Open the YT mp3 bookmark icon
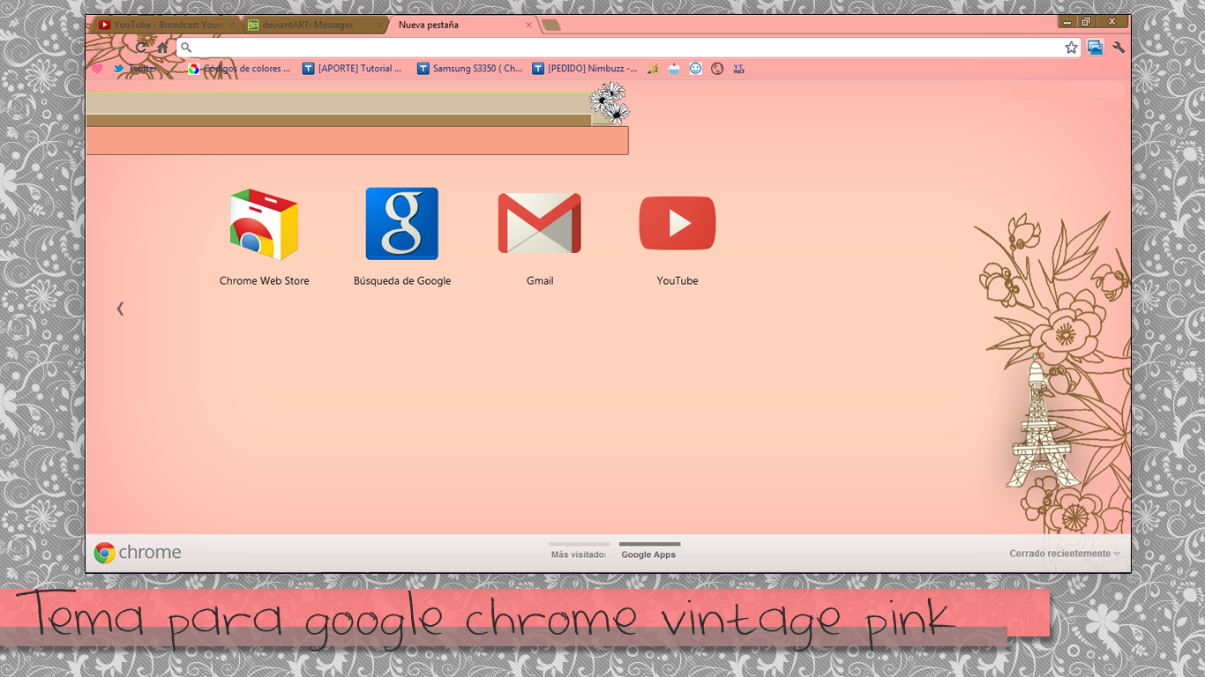Viewport: 1205px width, 677px height. (738, 68)
